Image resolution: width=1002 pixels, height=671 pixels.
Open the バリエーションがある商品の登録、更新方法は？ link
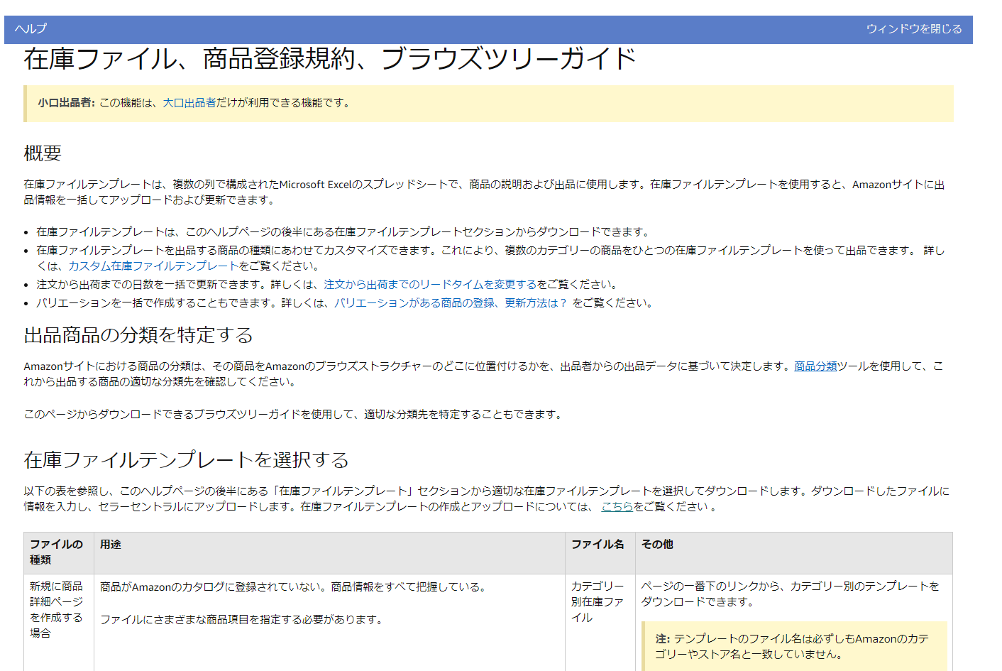click(451, 303)
